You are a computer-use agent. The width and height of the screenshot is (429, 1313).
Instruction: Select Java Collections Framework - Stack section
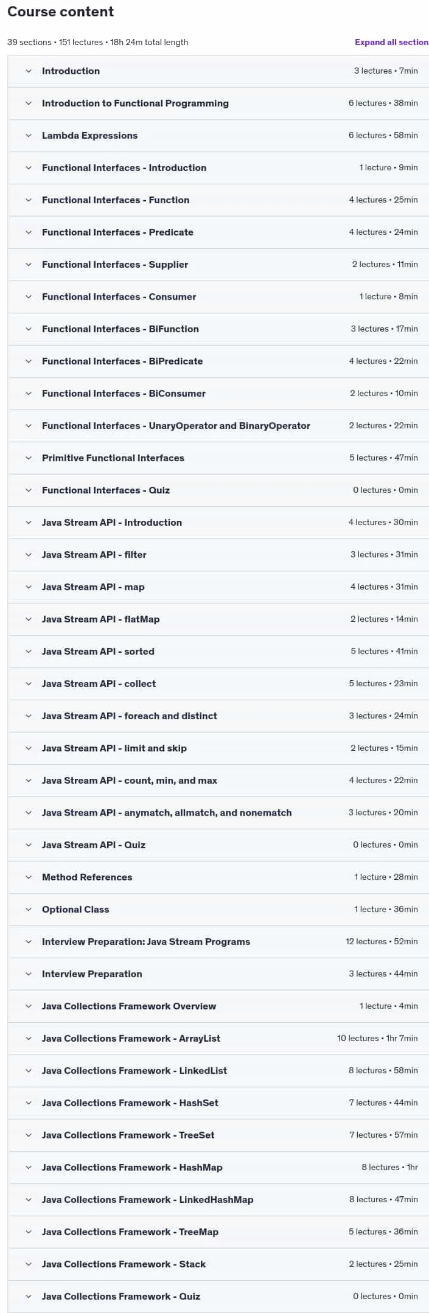click(x=218, y=1264)
